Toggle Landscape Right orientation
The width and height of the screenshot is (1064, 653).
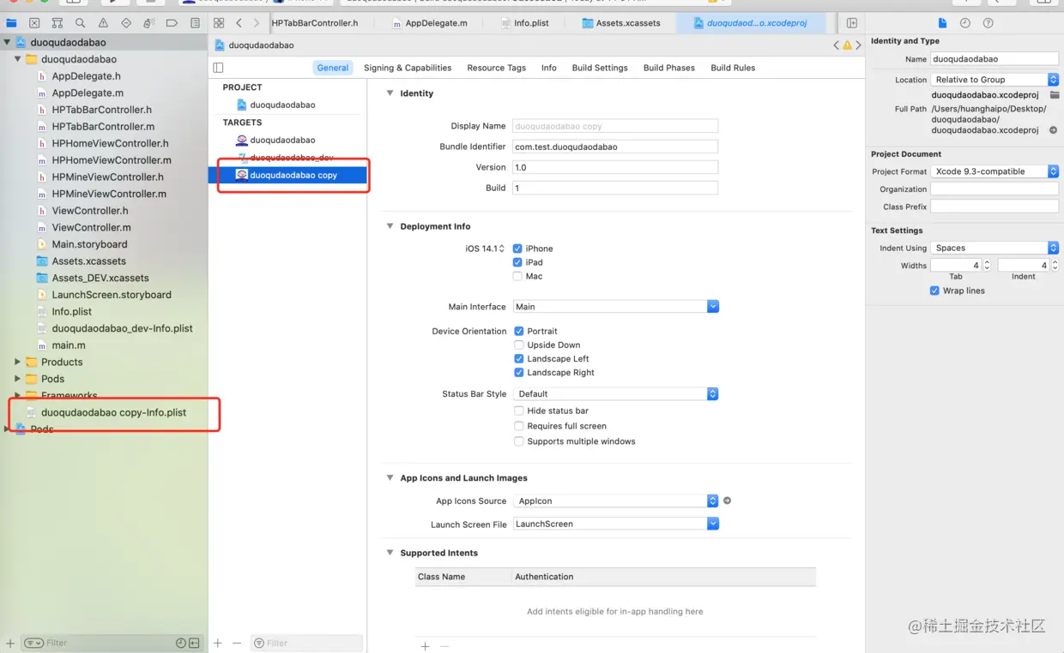(x=519, y=373)
